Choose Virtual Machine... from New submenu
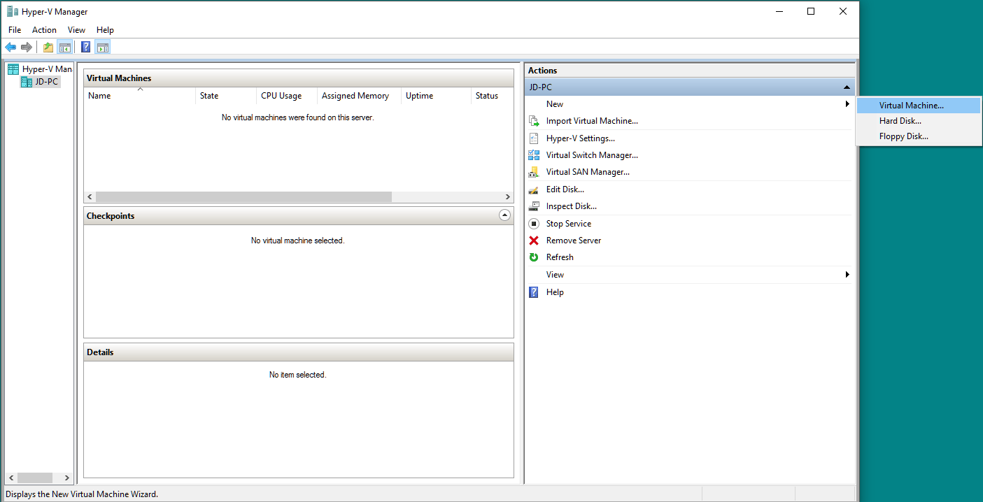Image resolution: width=983 pixels, height=502 pixels. (x=918, y=106)
